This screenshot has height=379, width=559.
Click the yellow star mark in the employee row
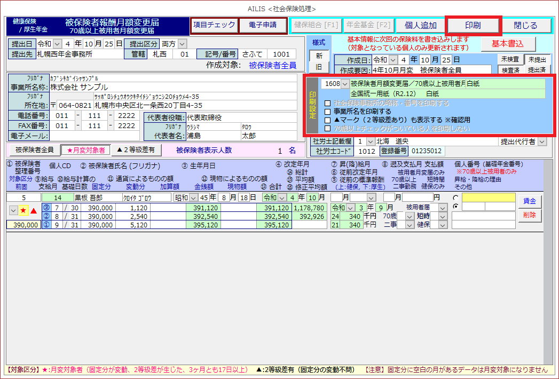[23, 211]
